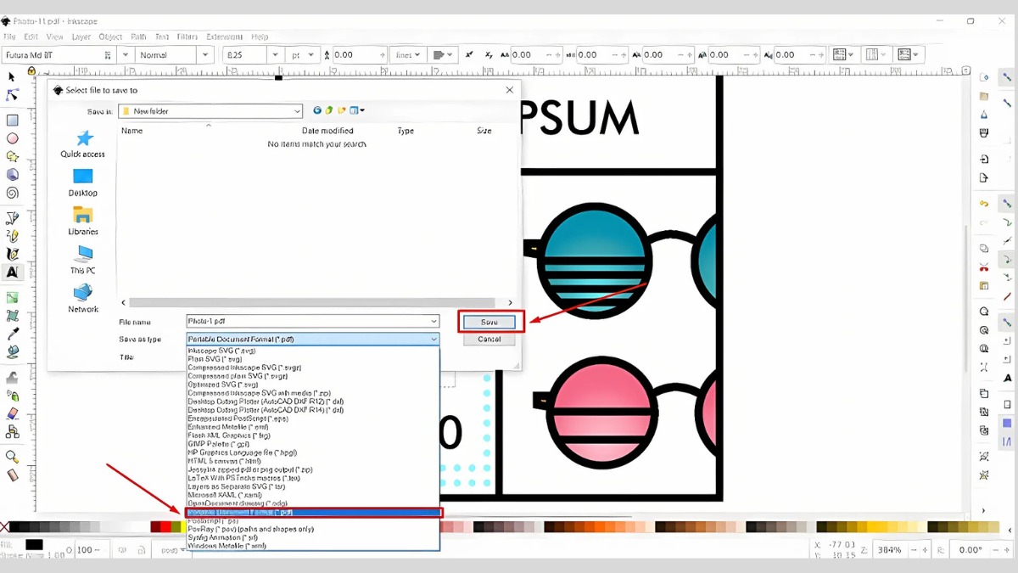
Task: Open Desktop in dialog sidebar
Action: coord(83,182)
